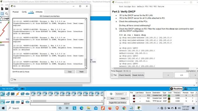The image size is (198, 111).
Task: Click the Fast Forward Time button
Action: click(x=23, y=89)
